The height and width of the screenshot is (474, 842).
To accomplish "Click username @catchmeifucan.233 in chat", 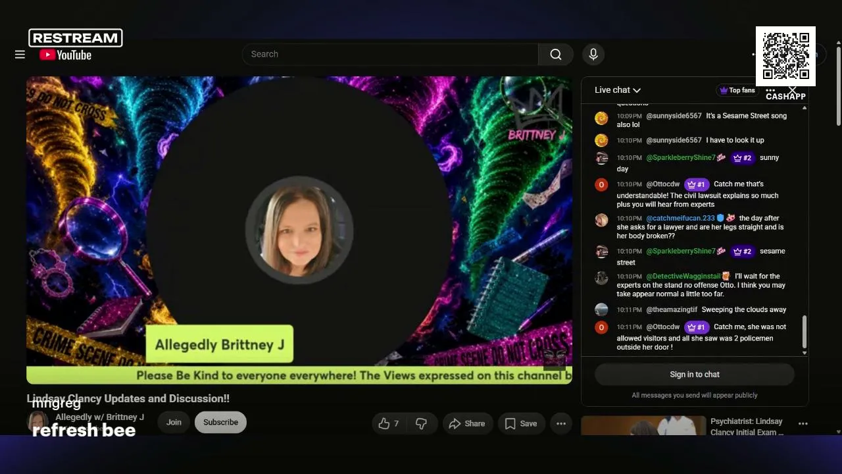I will coord(680,219).
